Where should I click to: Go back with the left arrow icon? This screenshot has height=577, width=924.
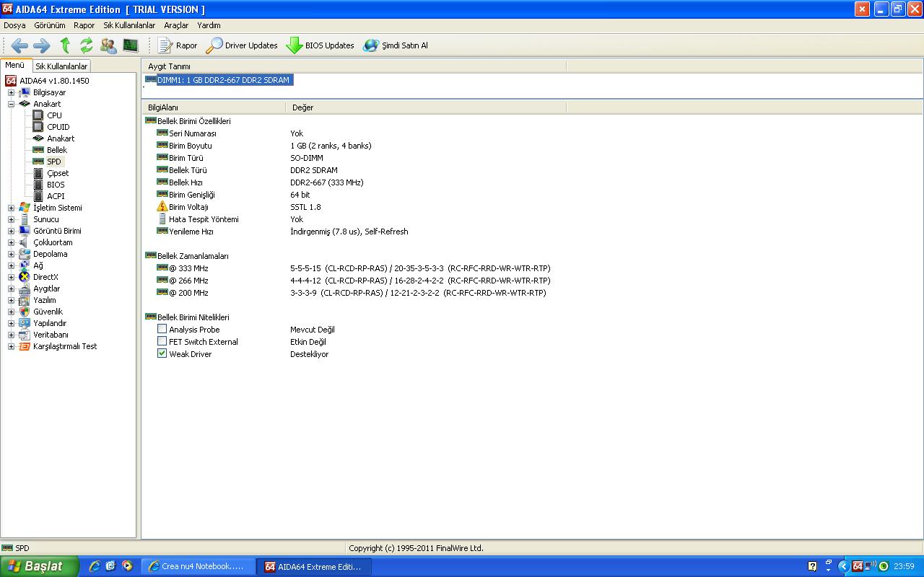coord(19,45)
